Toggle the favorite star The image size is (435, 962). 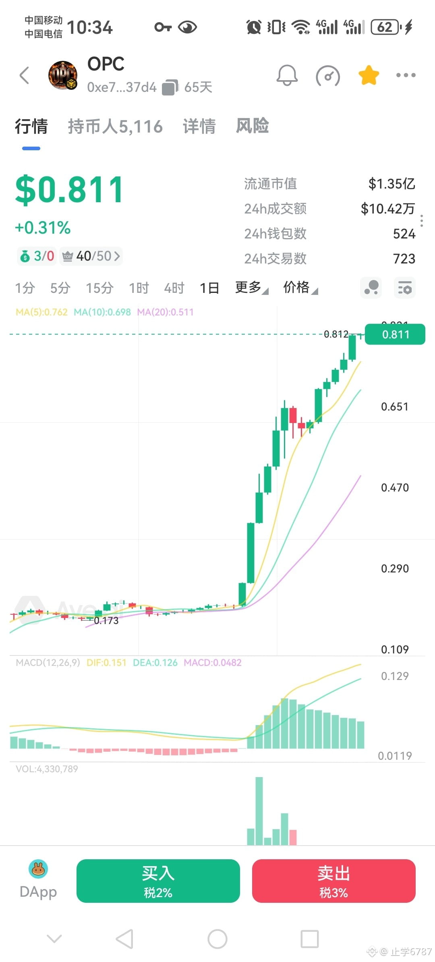369,75
